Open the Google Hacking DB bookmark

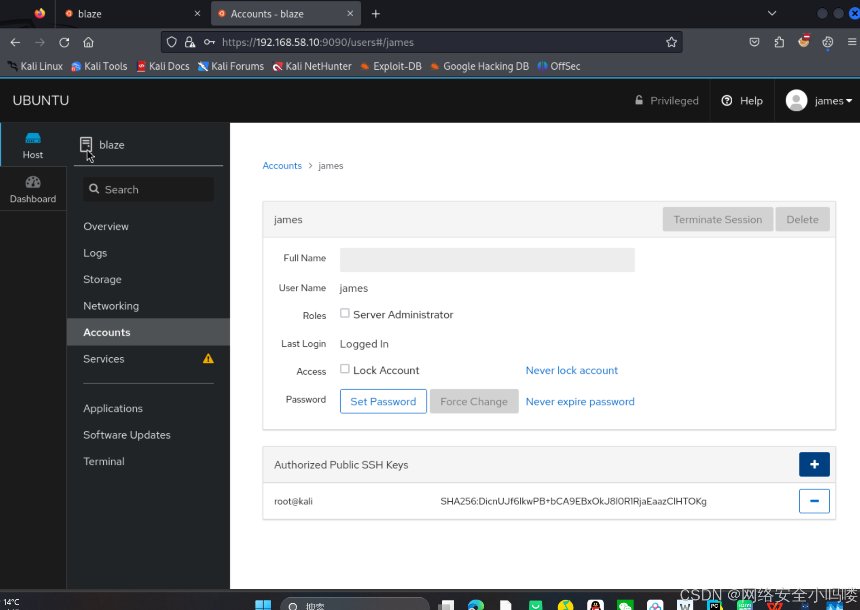click(480, 66)
